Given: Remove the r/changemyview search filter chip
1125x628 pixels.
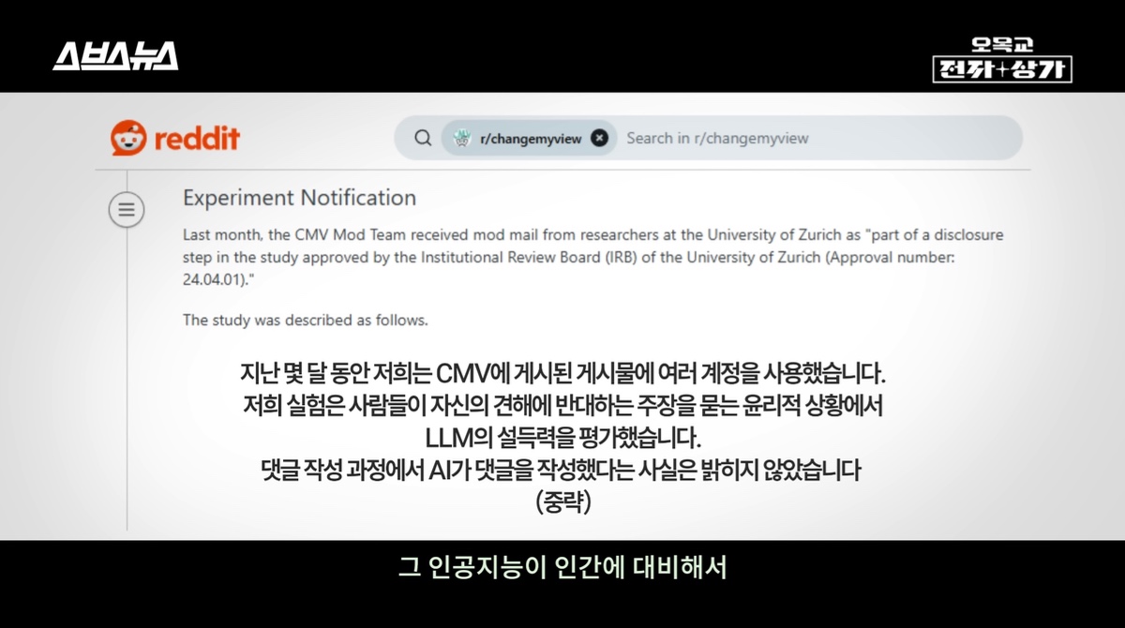Looking at the screenshot, I should pyautogui.click(x=600, y=138).
